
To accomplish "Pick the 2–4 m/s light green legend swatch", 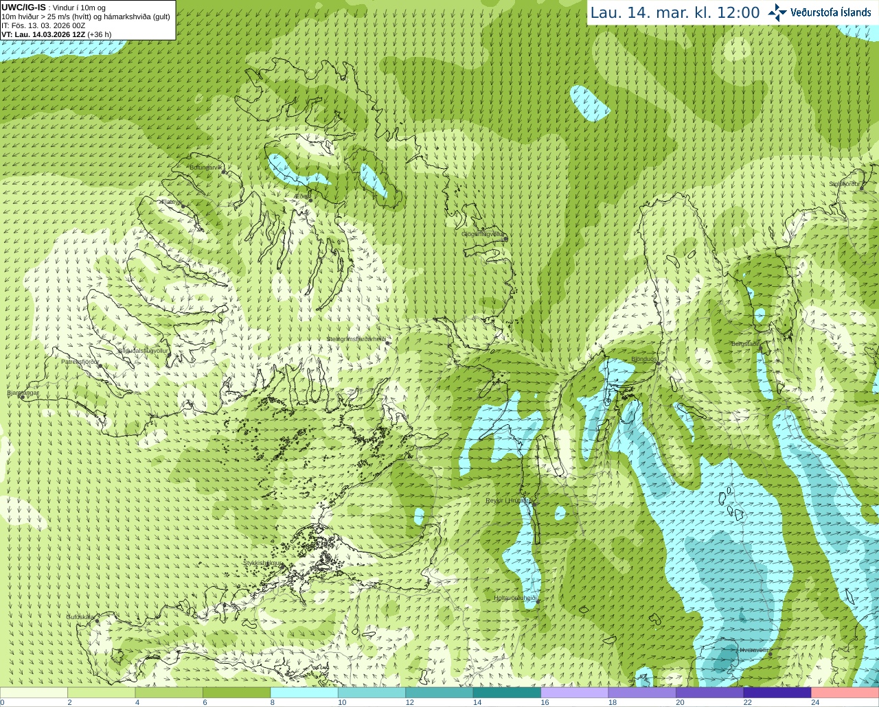I will [x=102, y=693].
